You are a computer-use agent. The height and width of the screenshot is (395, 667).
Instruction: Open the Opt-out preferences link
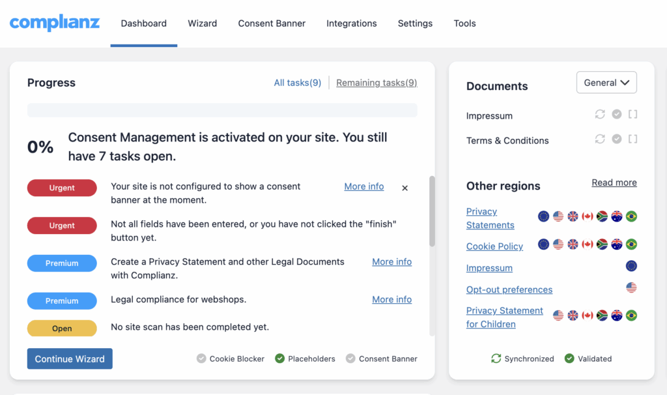[509, 289]
